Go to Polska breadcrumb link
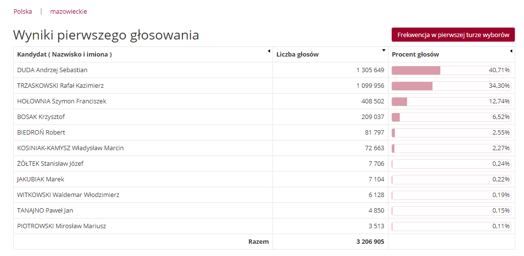Viewport: 524px width, 256px height. tap(23, 11)
